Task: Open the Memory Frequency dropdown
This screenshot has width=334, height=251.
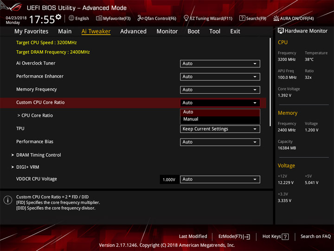Action: (220, 90)
